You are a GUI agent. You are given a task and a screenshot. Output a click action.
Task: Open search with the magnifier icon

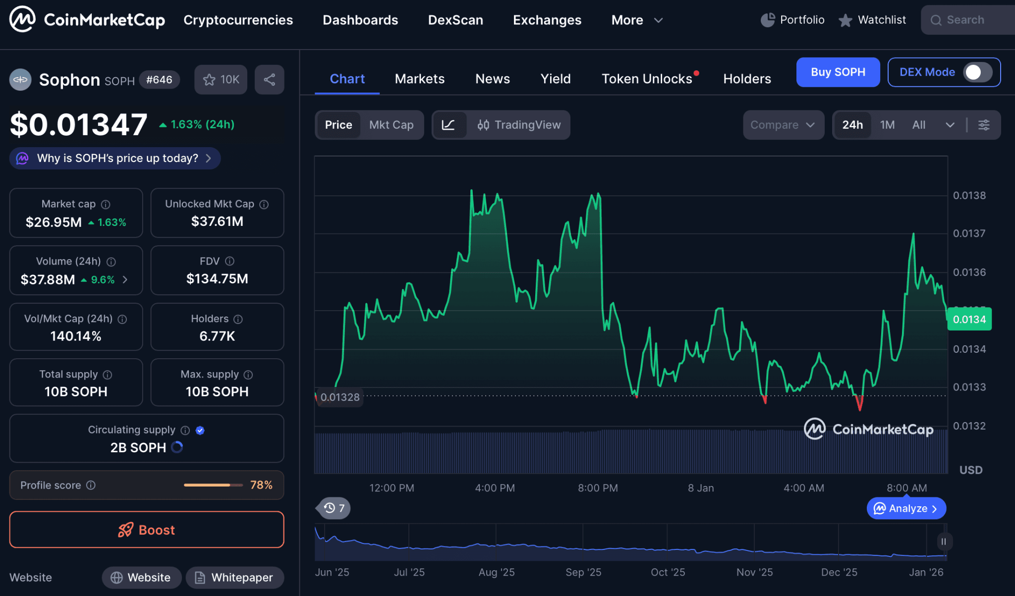(x=936, y=20)
